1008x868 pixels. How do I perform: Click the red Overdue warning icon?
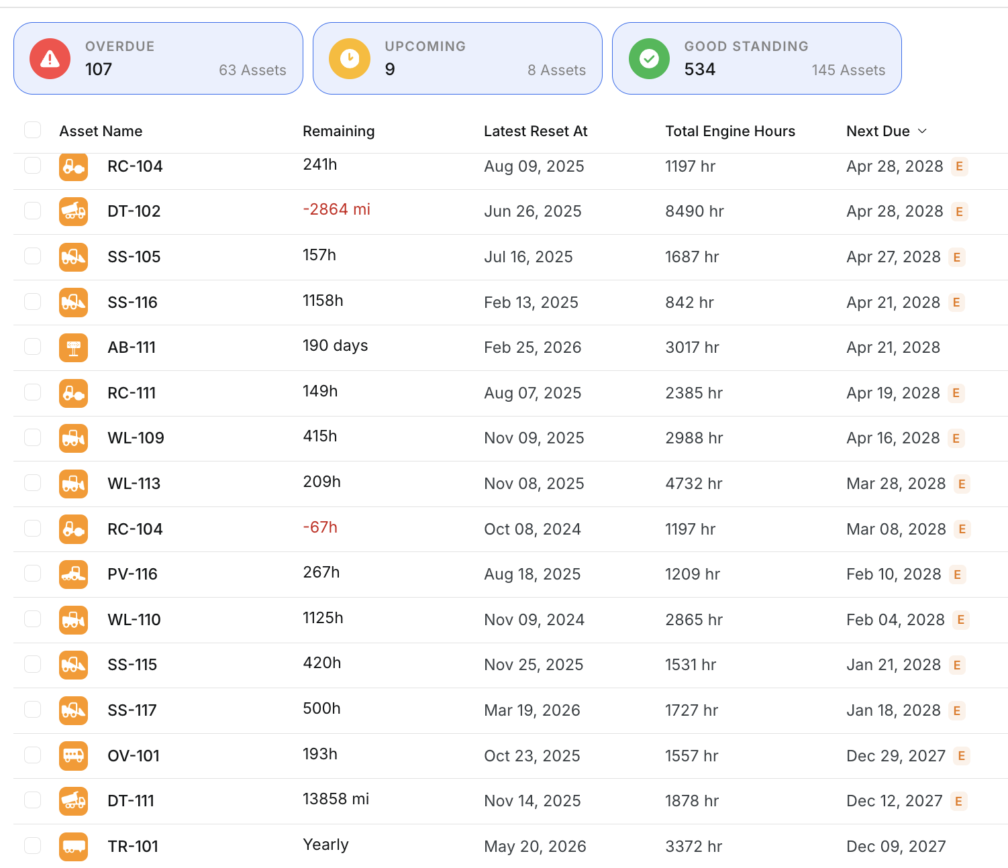point(50,59)
